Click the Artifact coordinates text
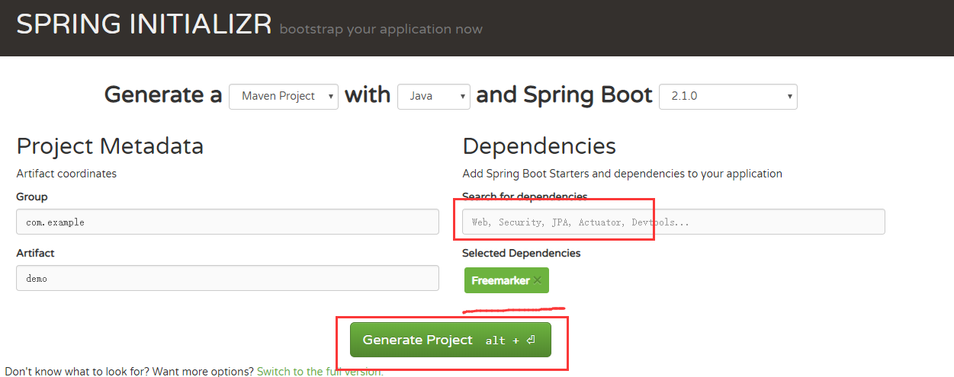Viewport: 954px width, 377px height. coord(66,174)
